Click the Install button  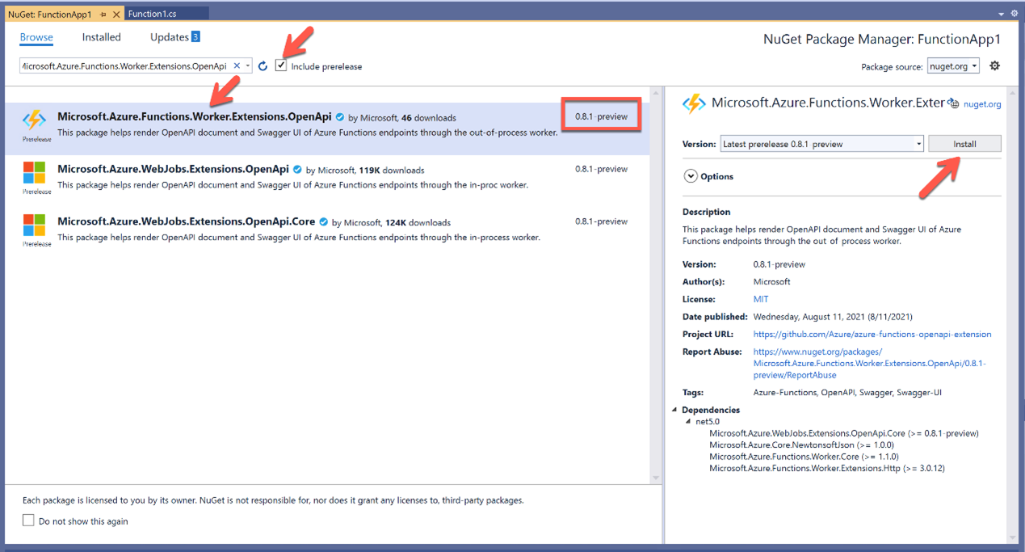(964, 144)
